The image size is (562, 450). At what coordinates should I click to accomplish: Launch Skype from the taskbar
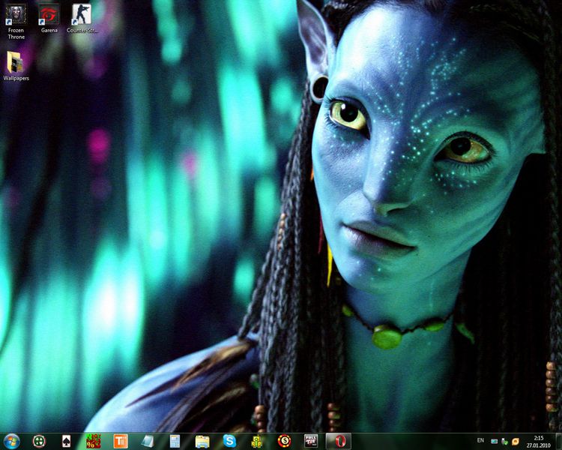point(229,442)
